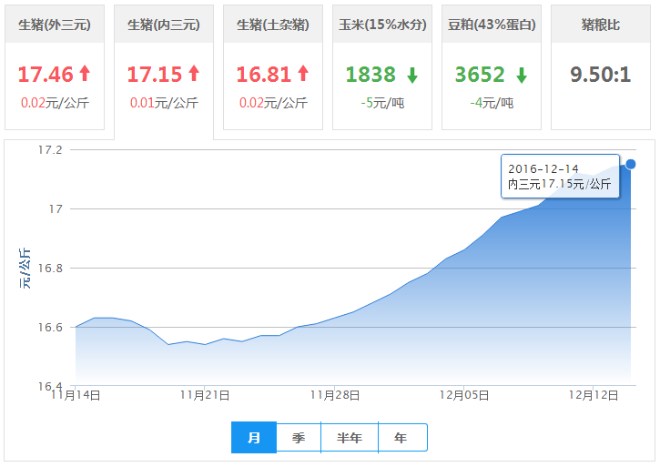
Task: Click the 9.50:1 ratio value
Action: pos(601,75)
